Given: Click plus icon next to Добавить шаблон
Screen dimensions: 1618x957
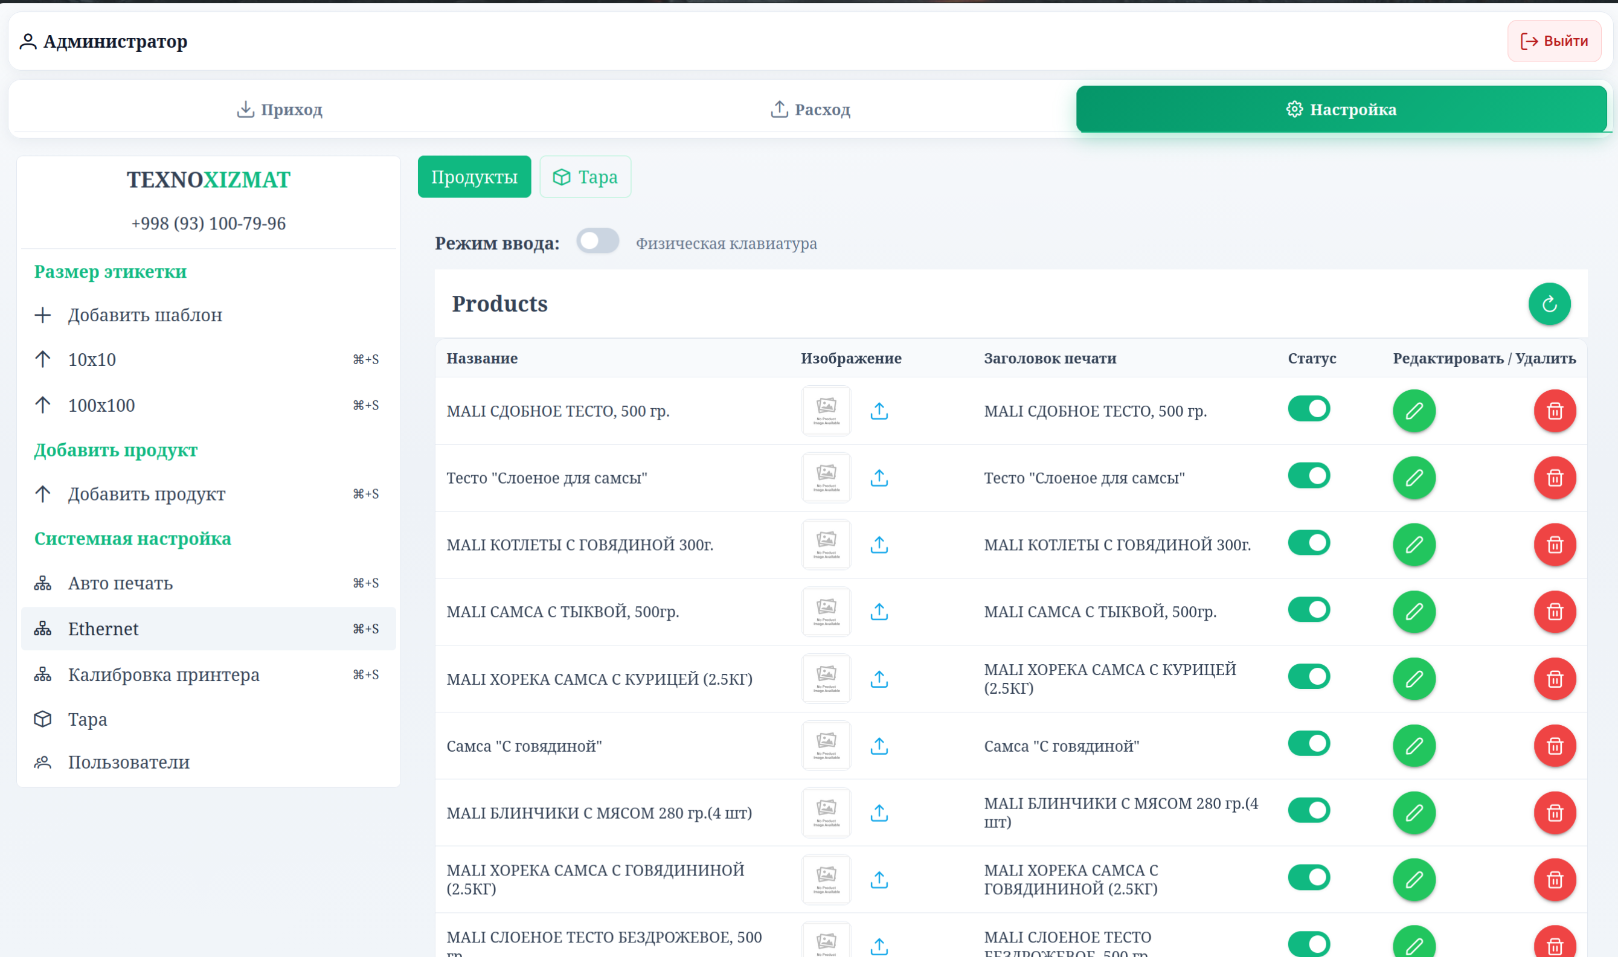Looking at the screenshot, I should coord(42,315).
